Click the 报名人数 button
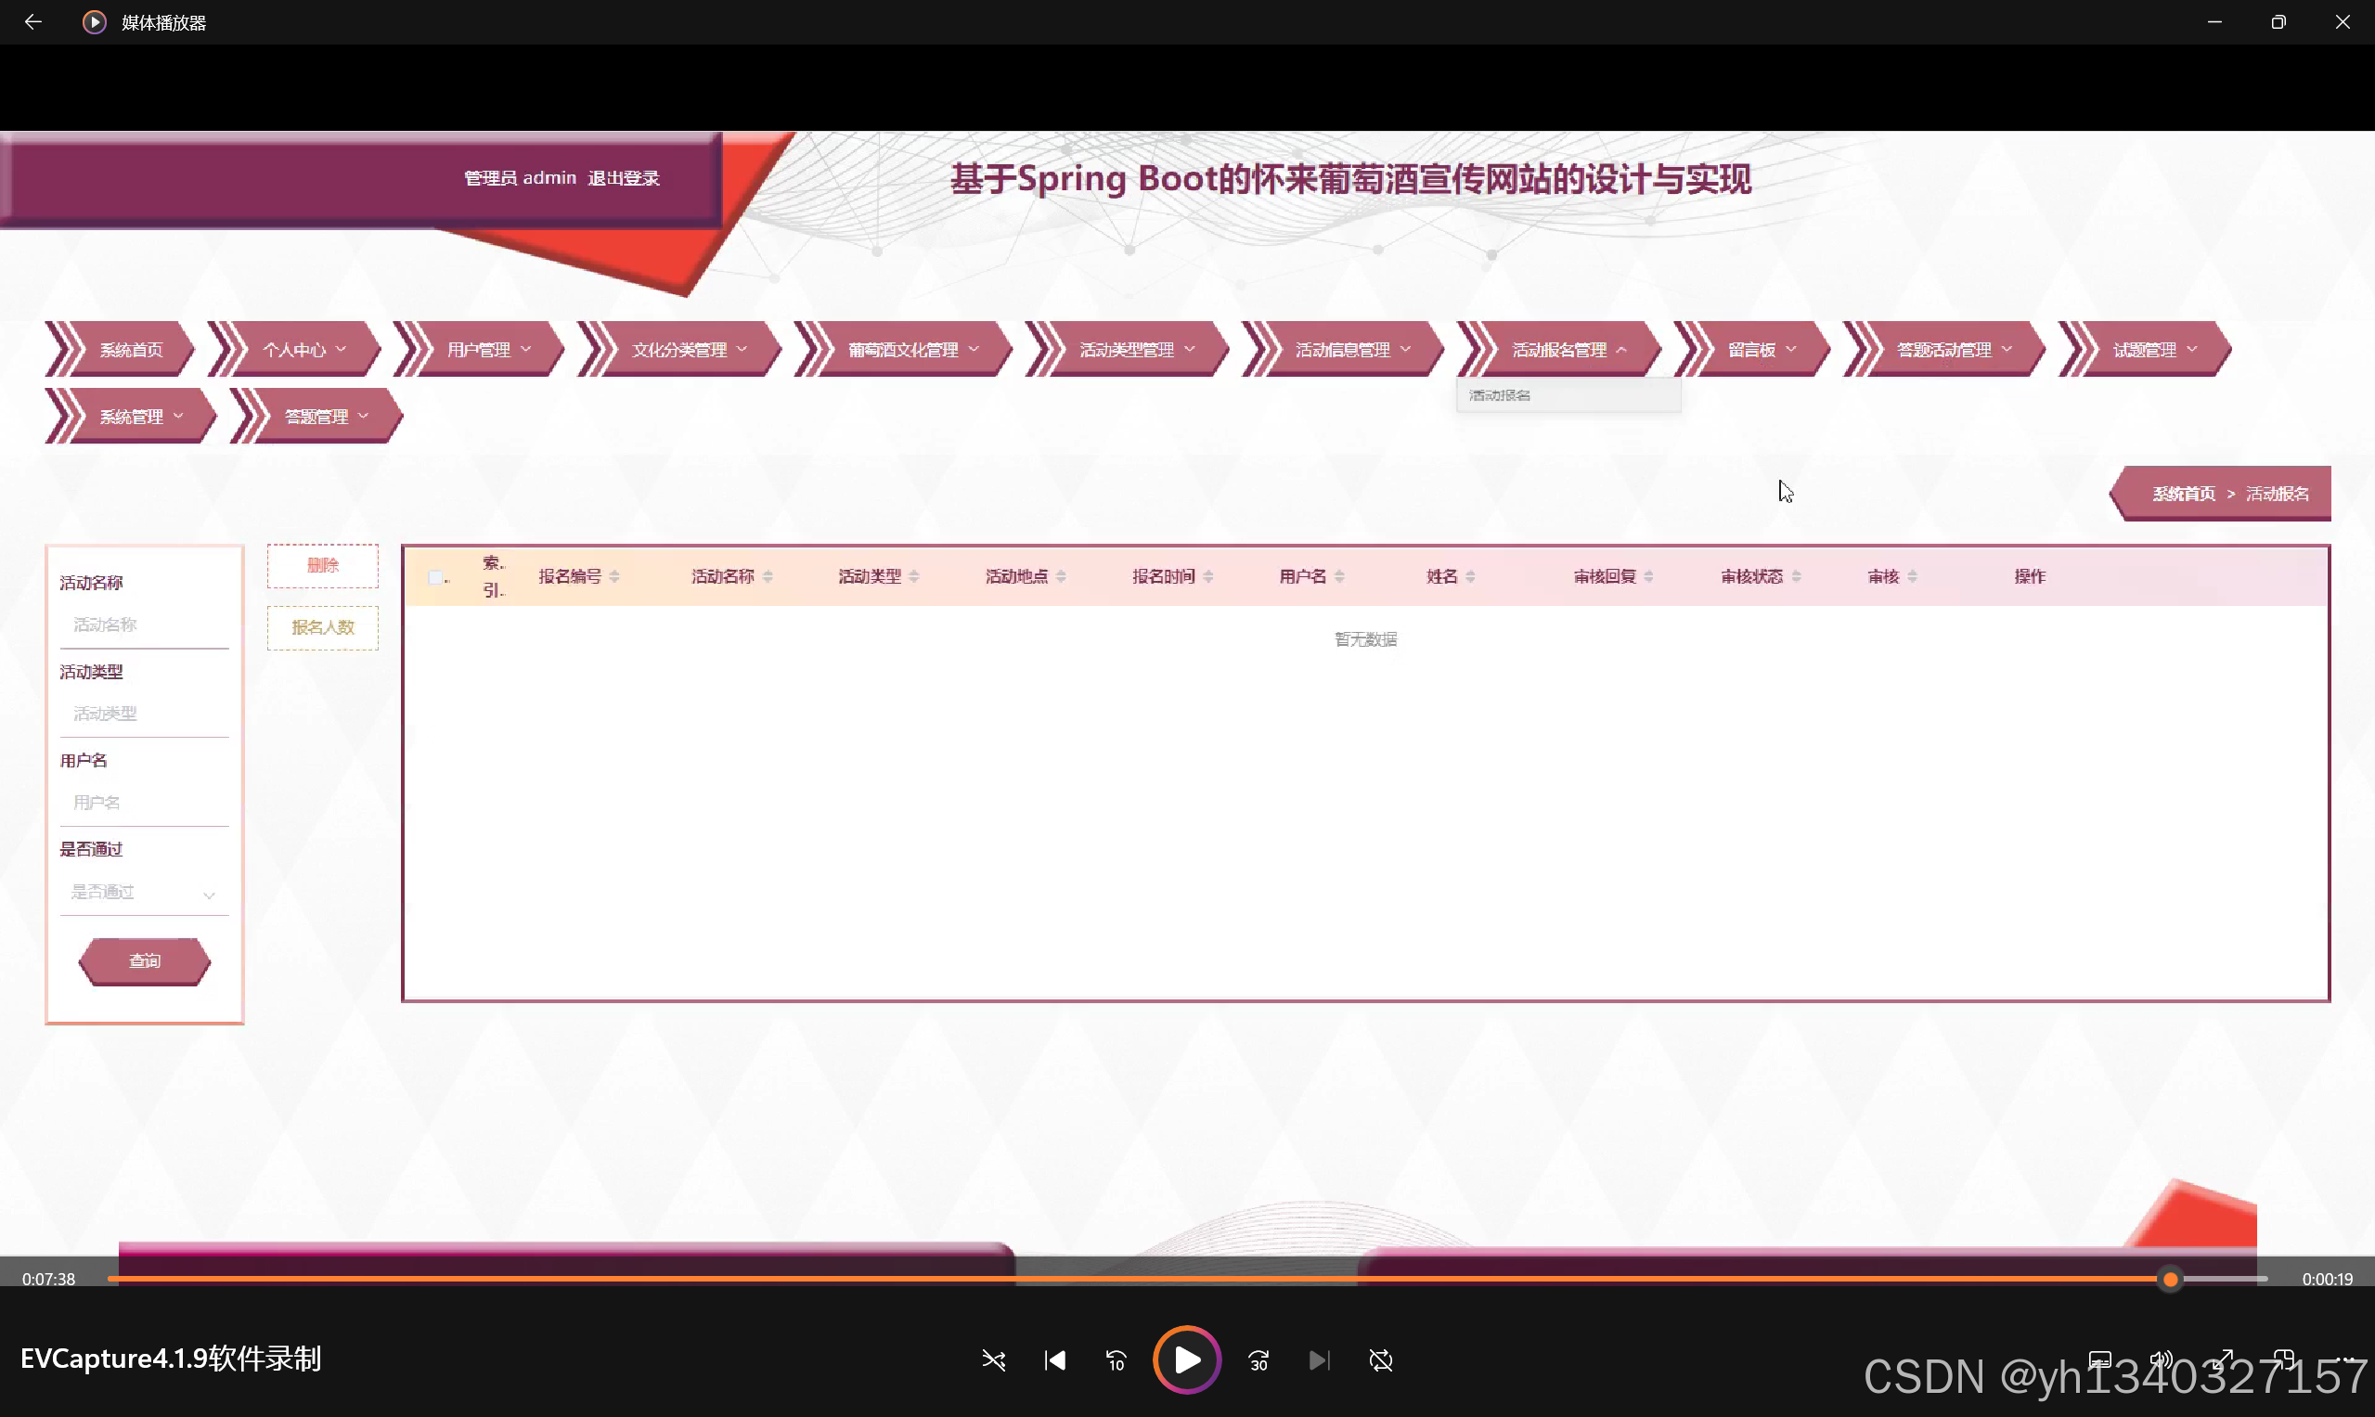Image resolution: width=2375 pixels, height=1417 pixels. point(323,627)
